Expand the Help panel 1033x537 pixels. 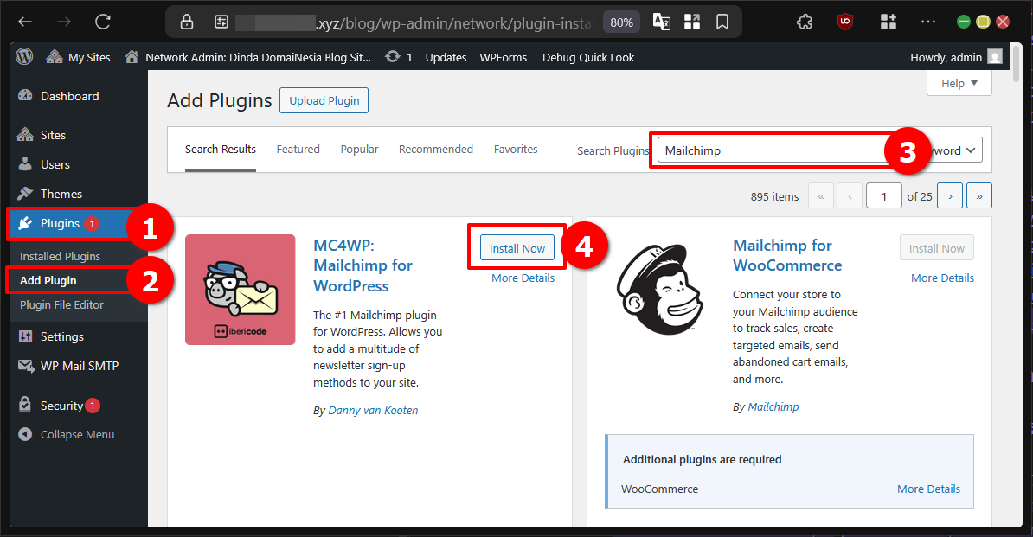tap(959, 82)
